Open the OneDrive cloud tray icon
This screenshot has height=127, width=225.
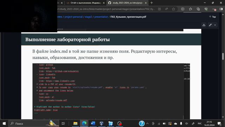point(175,123)
